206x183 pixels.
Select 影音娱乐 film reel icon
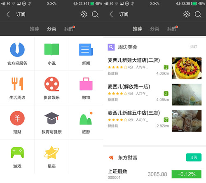[x=51, y=84]
